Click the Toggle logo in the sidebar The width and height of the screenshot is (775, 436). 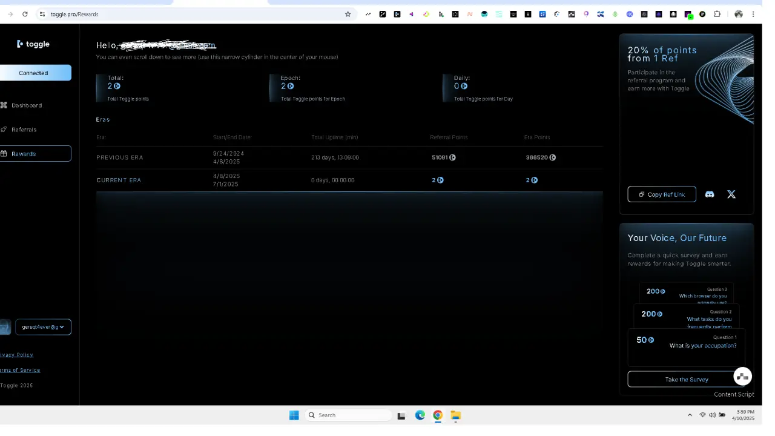point(33,44)
